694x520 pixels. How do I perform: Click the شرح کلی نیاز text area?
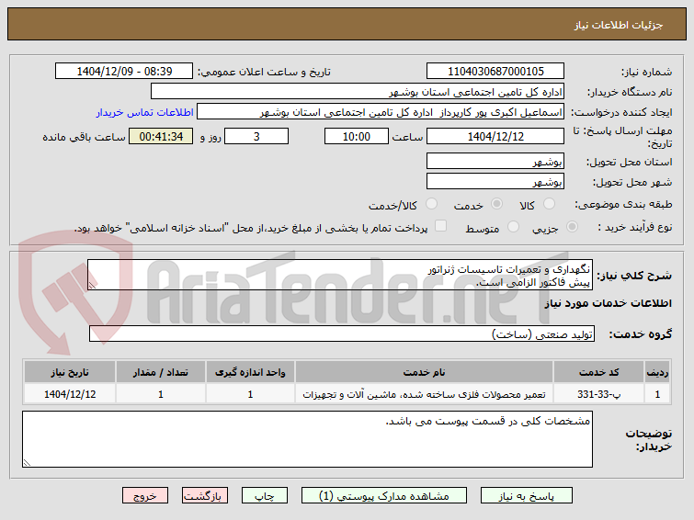point(340,275)
